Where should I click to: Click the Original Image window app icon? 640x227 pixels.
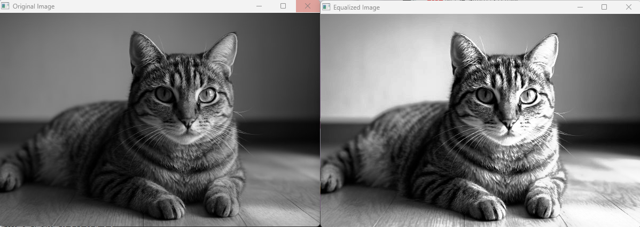pos(5,6)
